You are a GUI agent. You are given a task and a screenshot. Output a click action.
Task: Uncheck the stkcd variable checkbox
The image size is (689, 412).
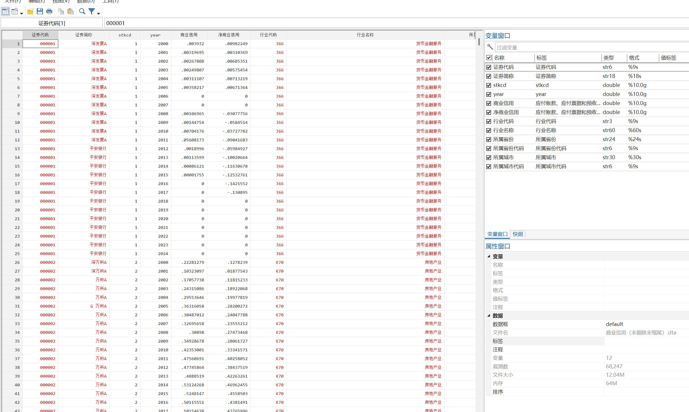click(x=489, y=85)
